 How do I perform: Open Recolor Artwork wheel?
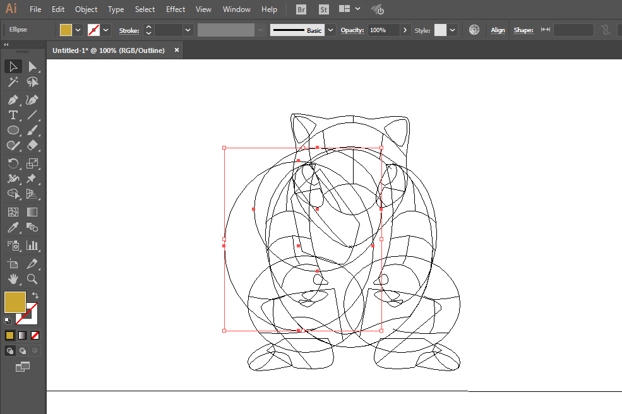click(x=474, y=30)
